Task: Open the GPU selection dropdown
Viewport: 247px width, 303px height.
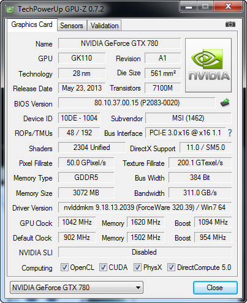Action: tap(77, 288)
